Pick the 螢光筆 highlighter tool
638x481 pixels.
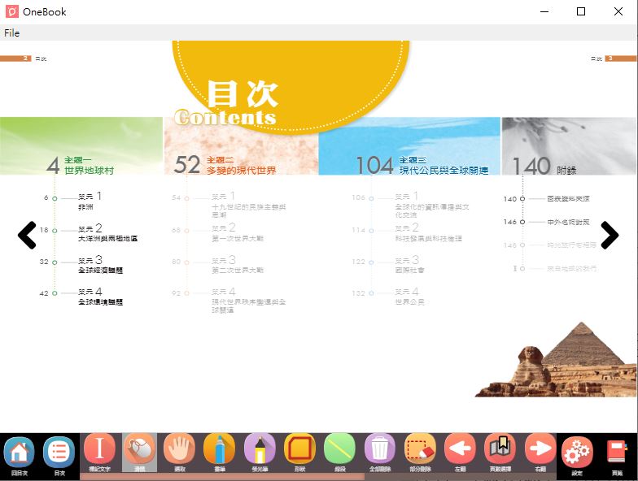click(x=260, y=449)
